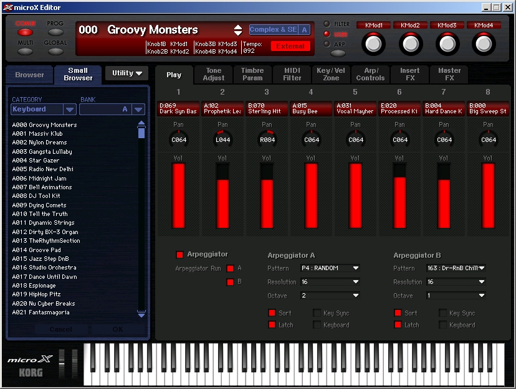The width and height of the screenshot is (516, 389).
Task: Toggle Sort for Arpeggiator A
Action: [272, 313]
